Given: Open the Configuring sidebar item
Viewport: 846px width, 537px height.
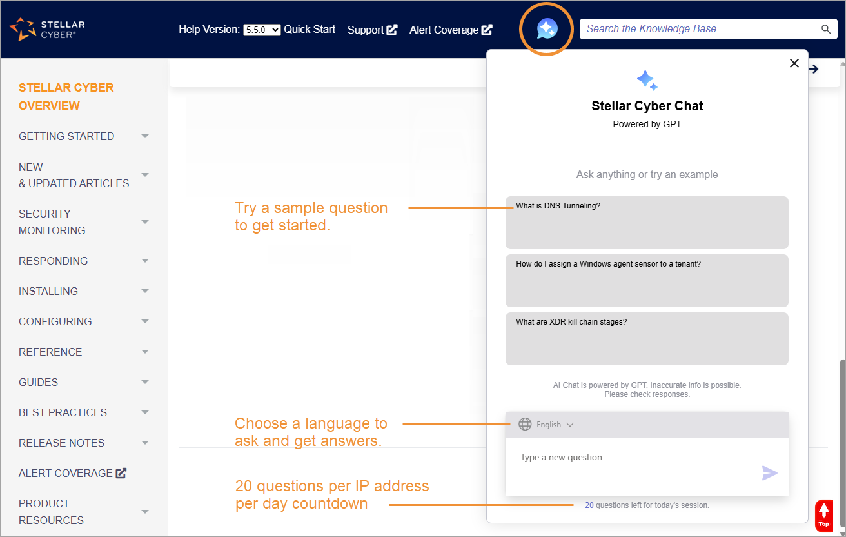Looking at the screenshot, I should click(55, 321).
